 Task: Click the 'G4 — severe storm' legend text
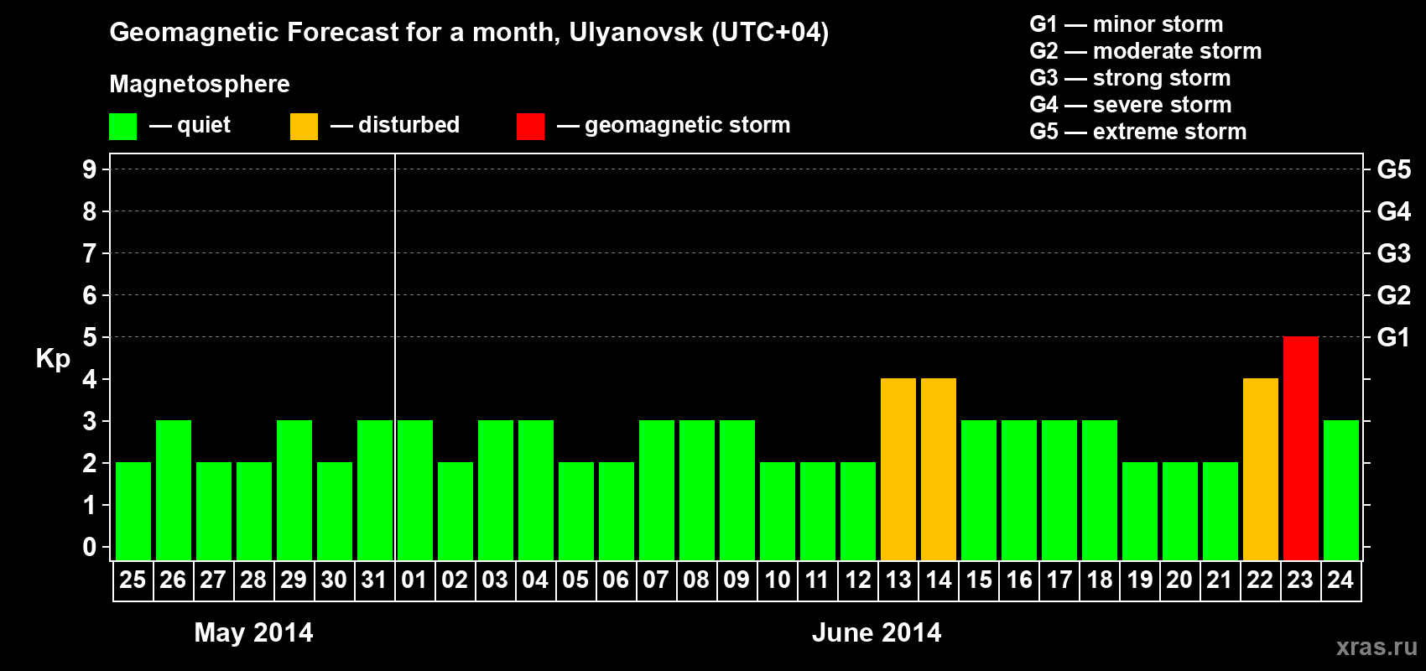click(1131, 105)
